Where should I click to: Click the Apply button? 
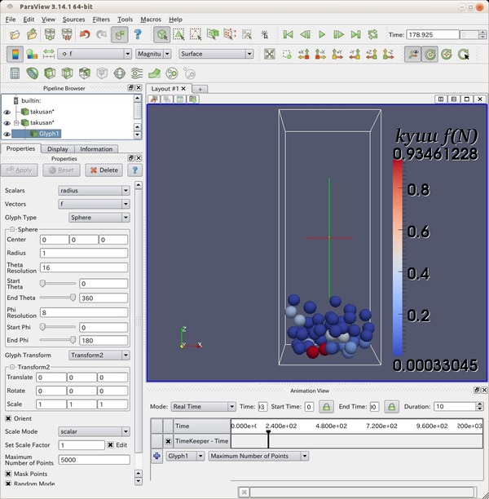20,170
